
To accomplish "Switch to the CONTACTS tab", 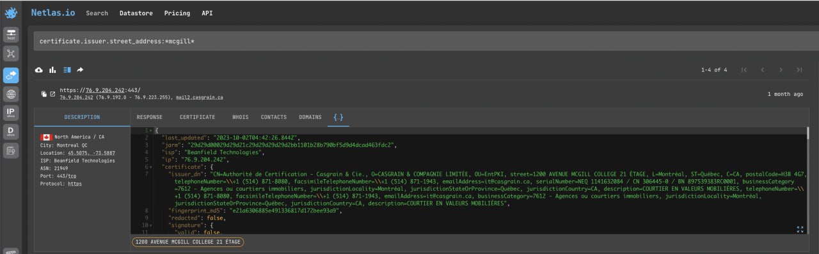I will click(x=274, y=117).
